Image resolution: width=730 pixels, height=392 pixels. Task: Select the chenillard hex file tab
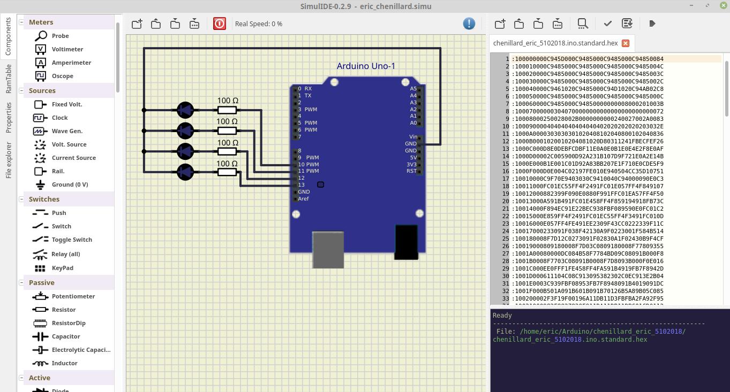pos(555,43)
